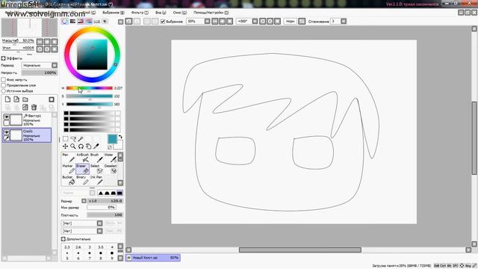Adjust the Saturation S slider
The height and width of the screenshot is (269, 478).
pos(90,96)
